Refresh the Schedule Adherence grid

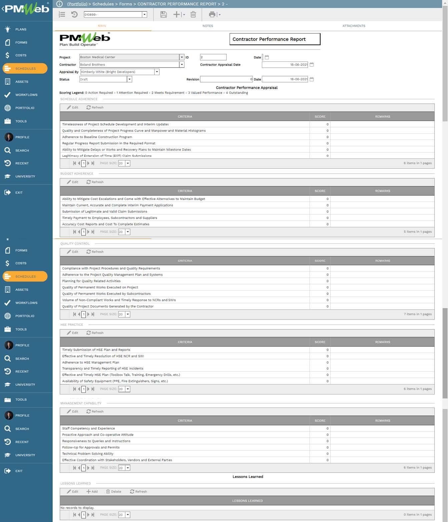tap(95, 108)
